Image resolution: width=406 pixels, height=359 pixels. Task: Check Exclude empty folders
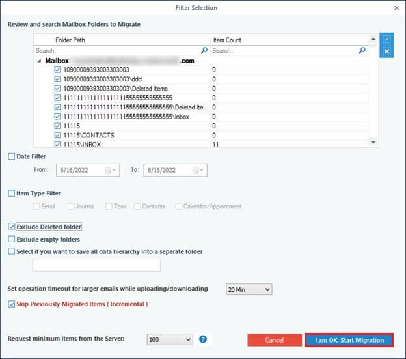point(12,239)
